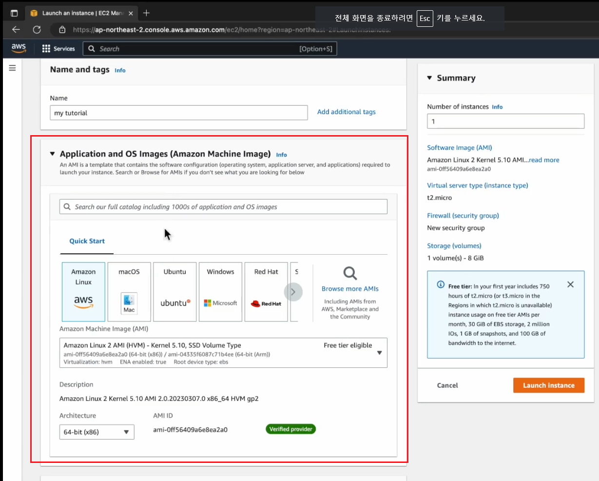Viewport: 599px width, 481px height.
Task: Close the Launch an instance tab
Action: tap(131, 13)
